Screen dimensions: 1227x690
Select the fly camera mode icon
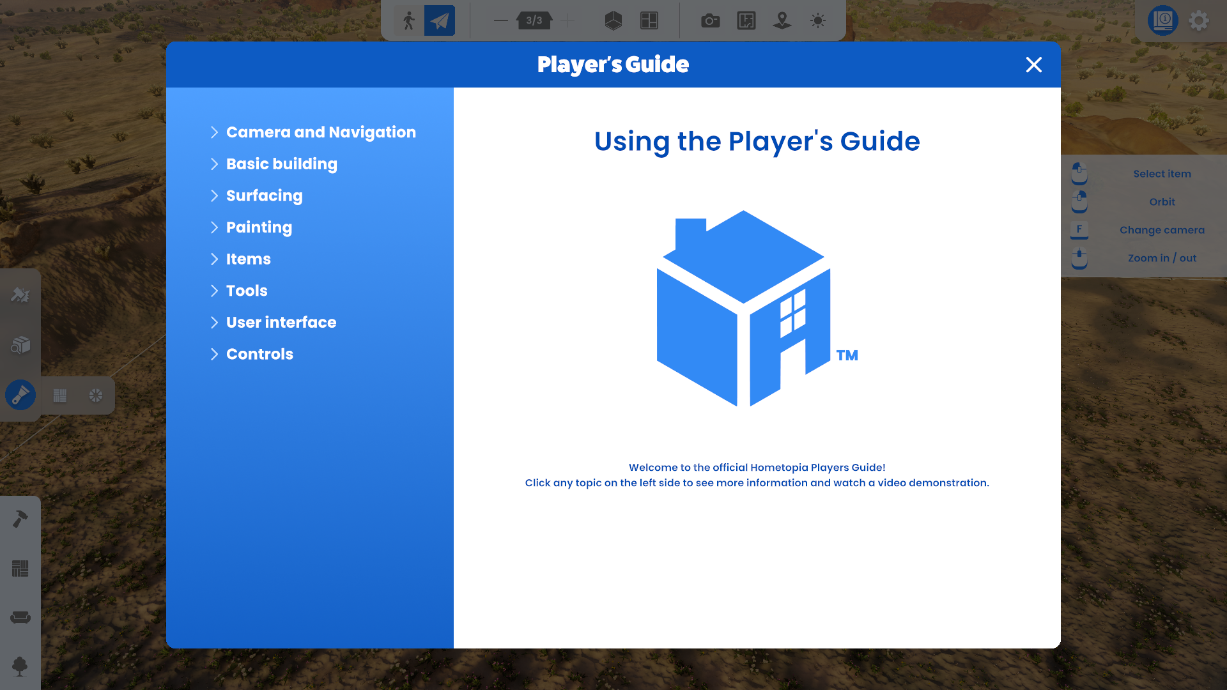[440, 20]
